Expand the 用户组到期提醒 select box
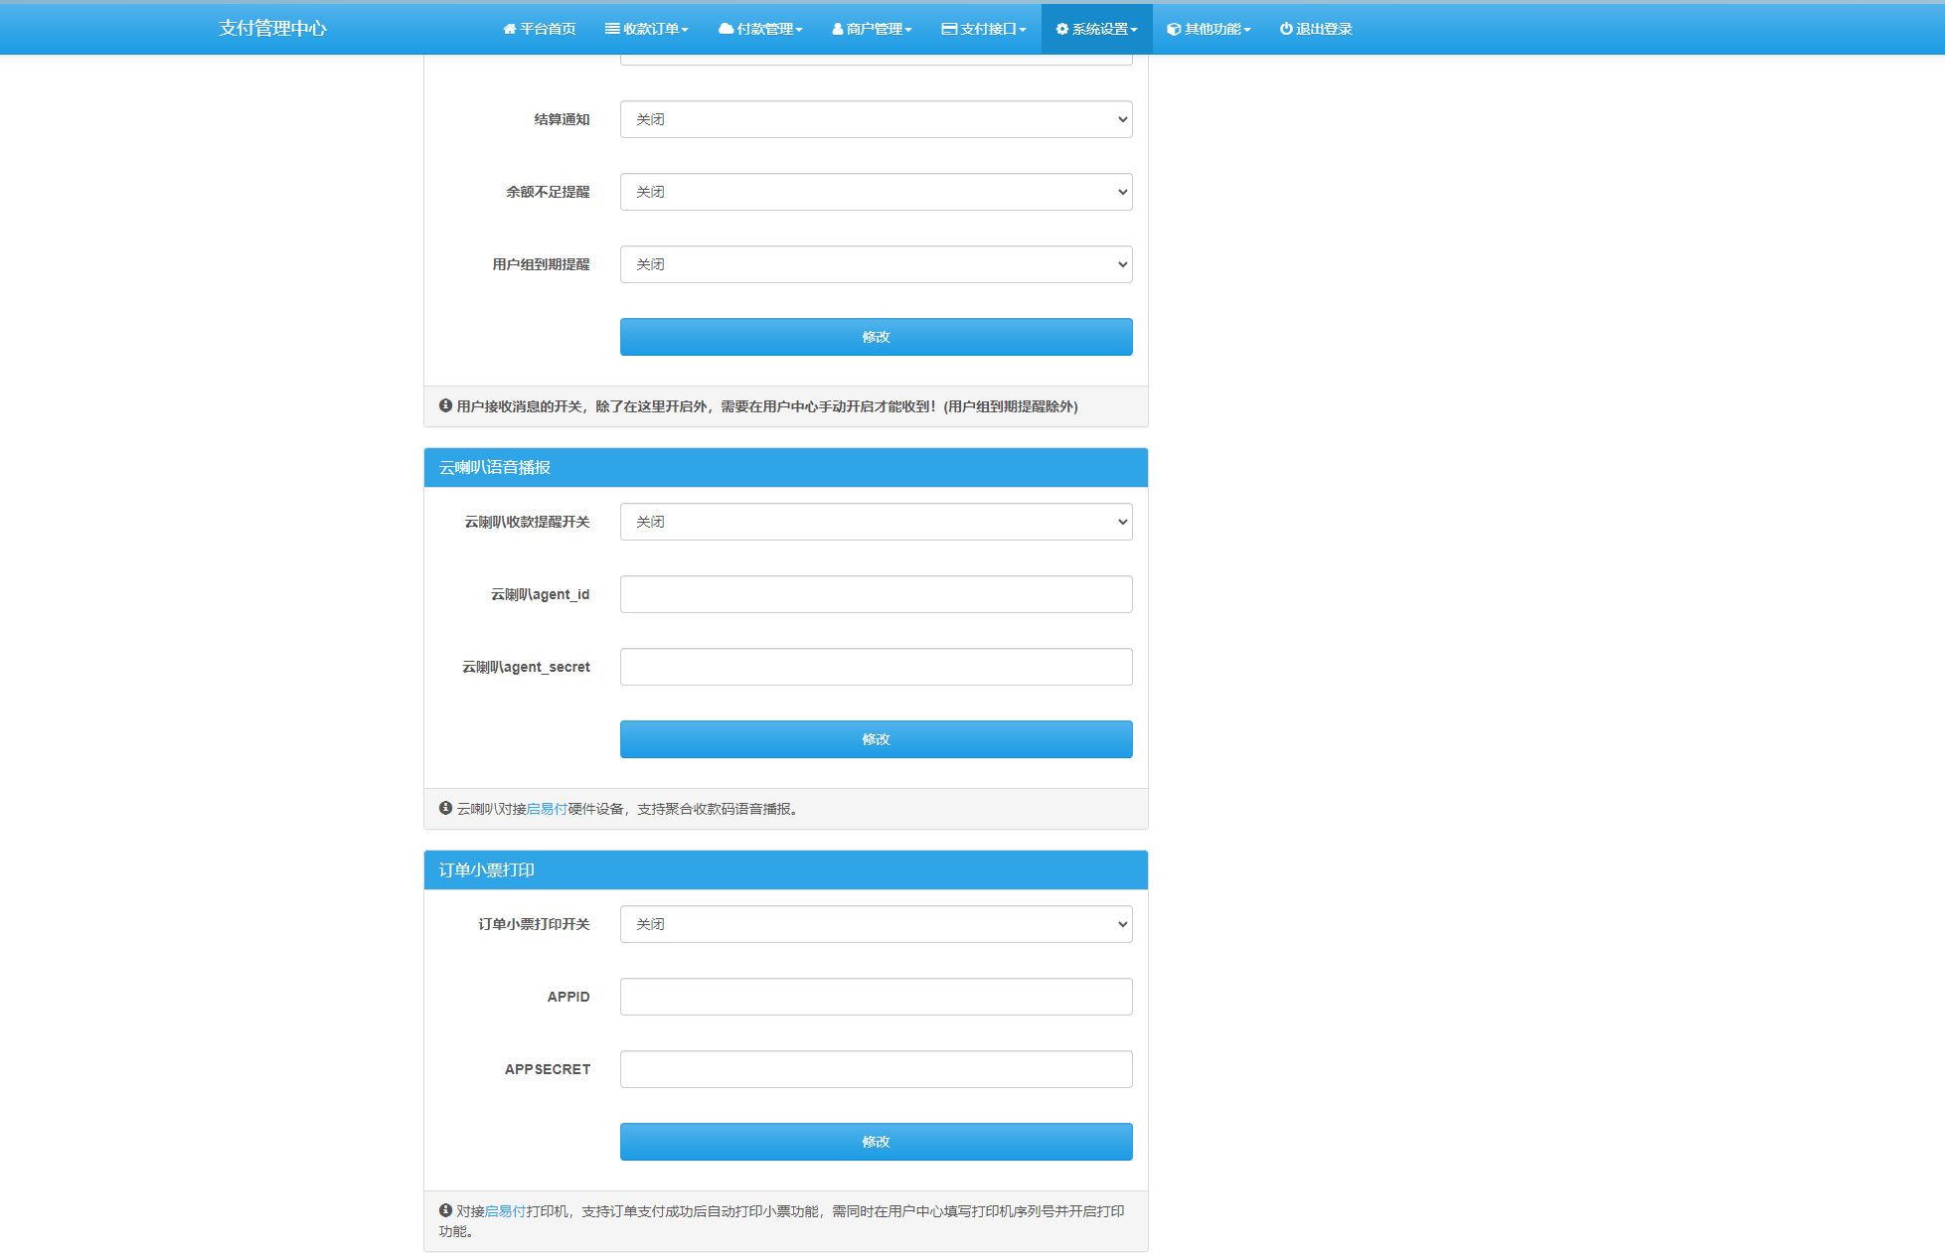The width and height of the screenshot is (1945, 1258). coord(876,264)
